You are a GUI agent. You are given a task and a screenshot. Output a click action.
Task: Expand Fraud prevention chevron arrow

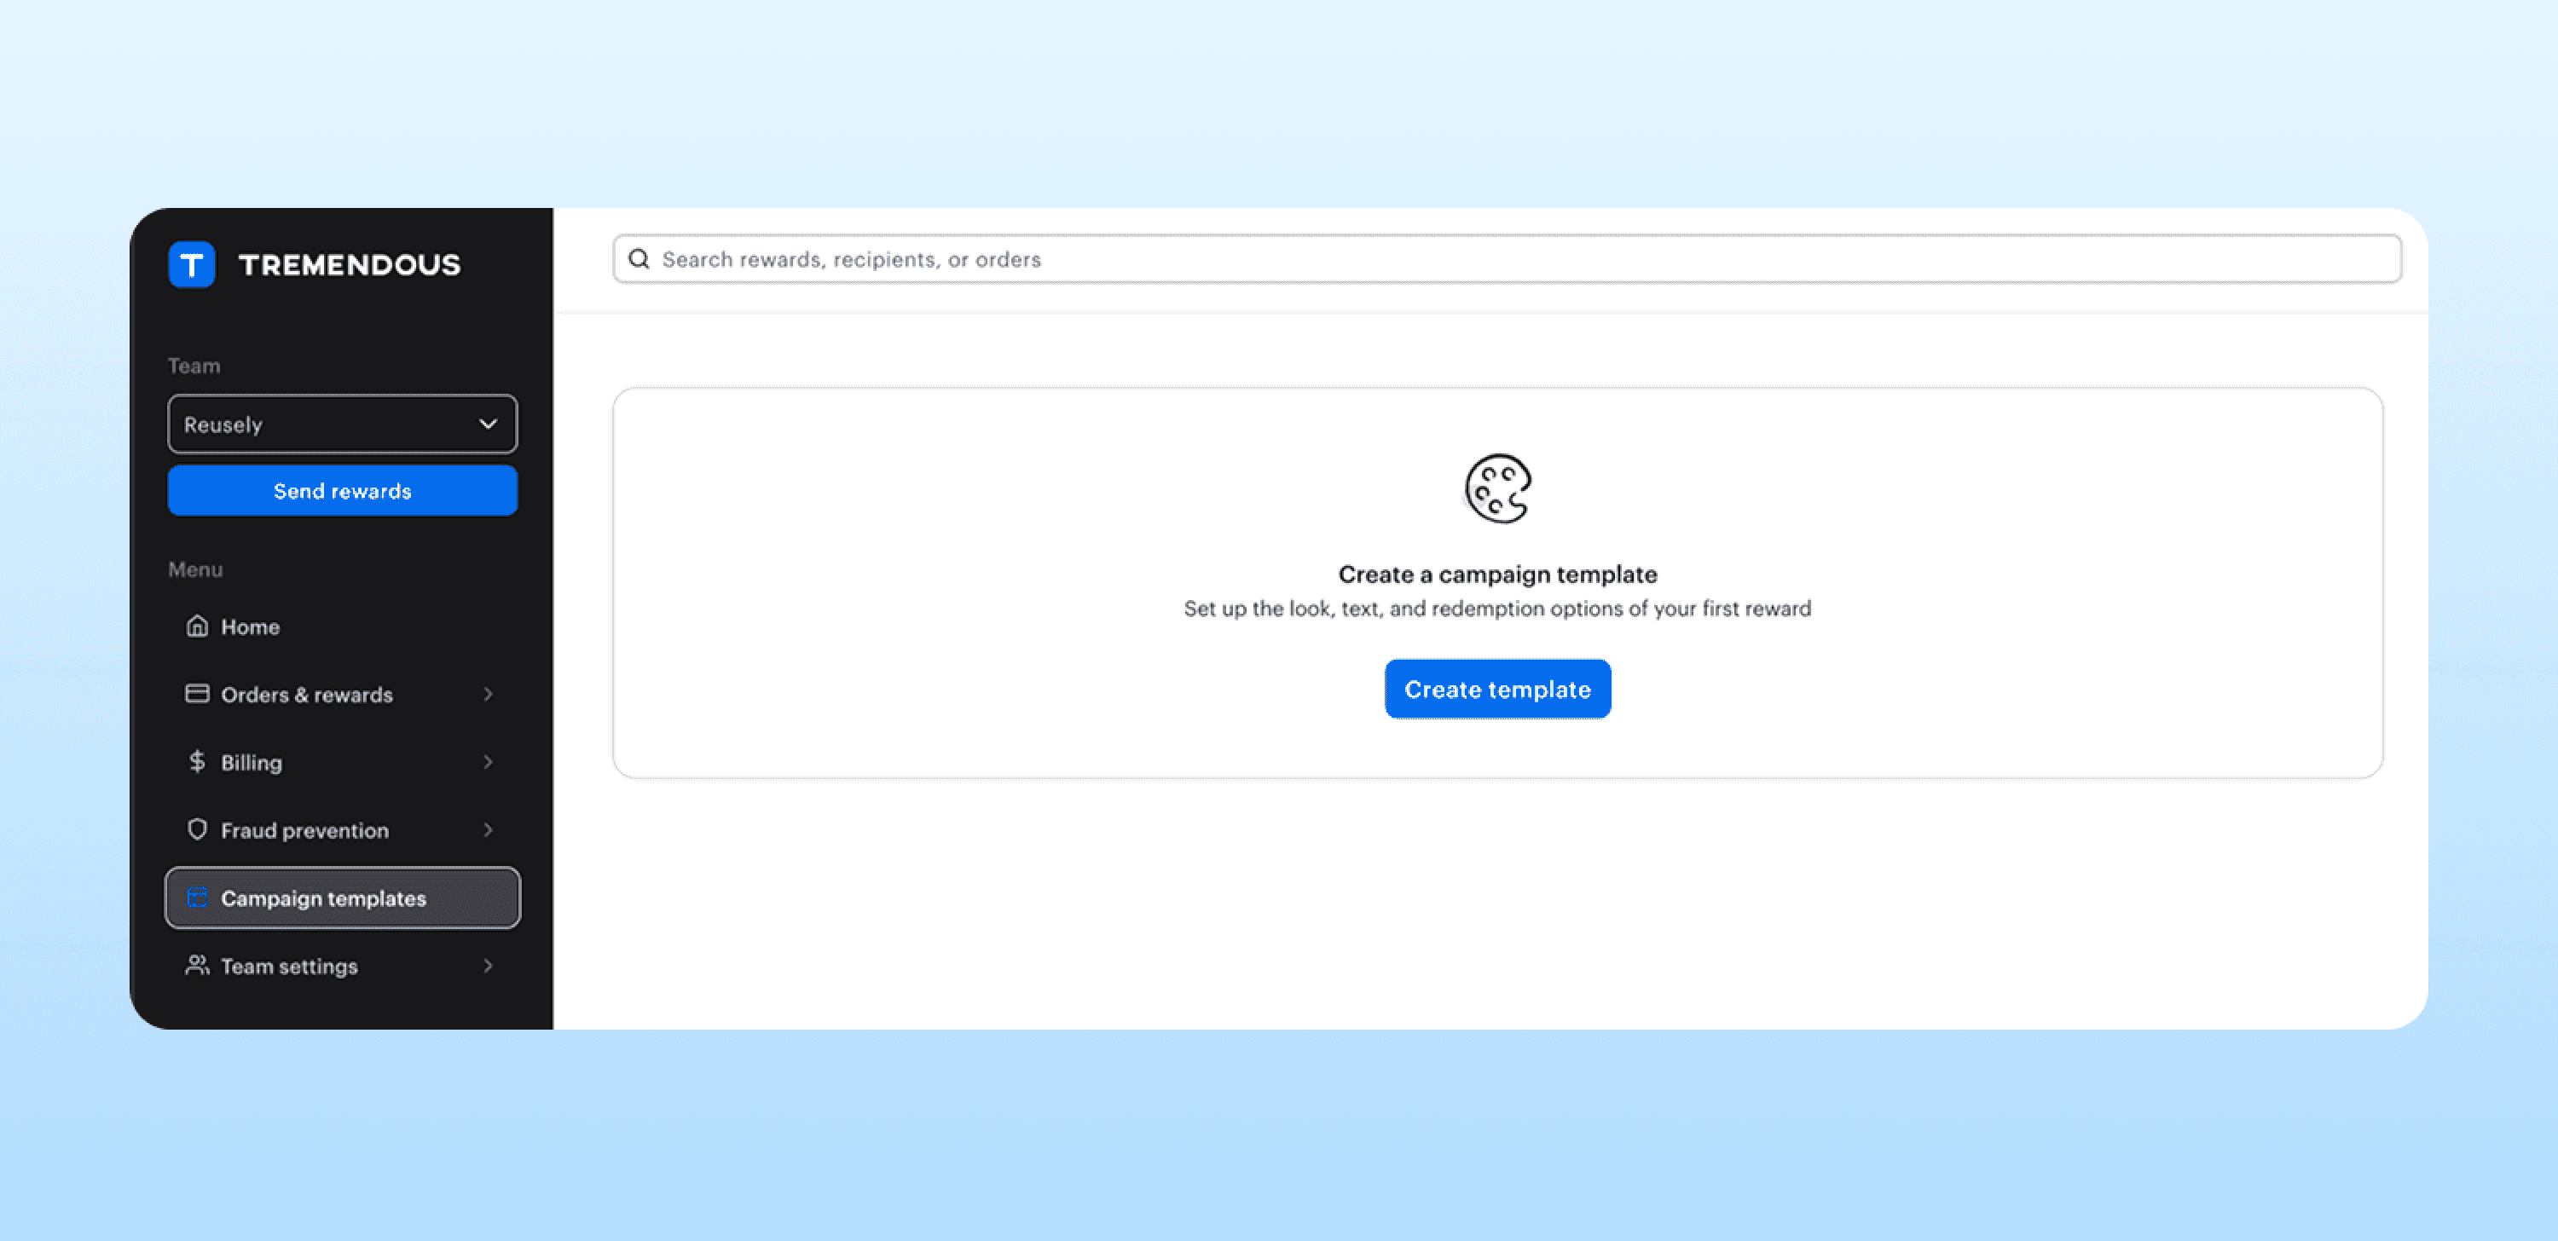click(x=488, y=829)
